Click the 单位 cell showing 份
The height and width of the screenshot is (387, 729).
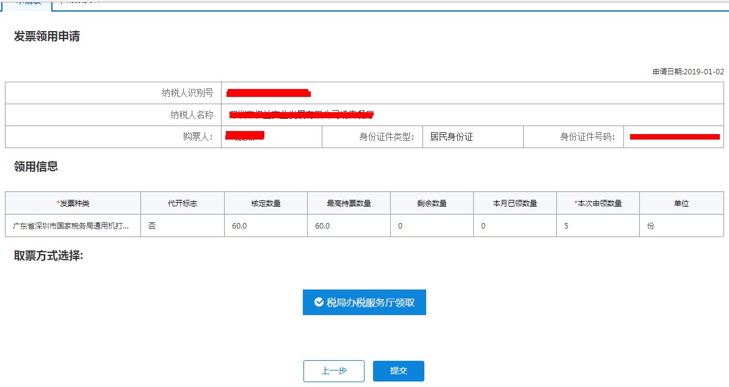681,225
